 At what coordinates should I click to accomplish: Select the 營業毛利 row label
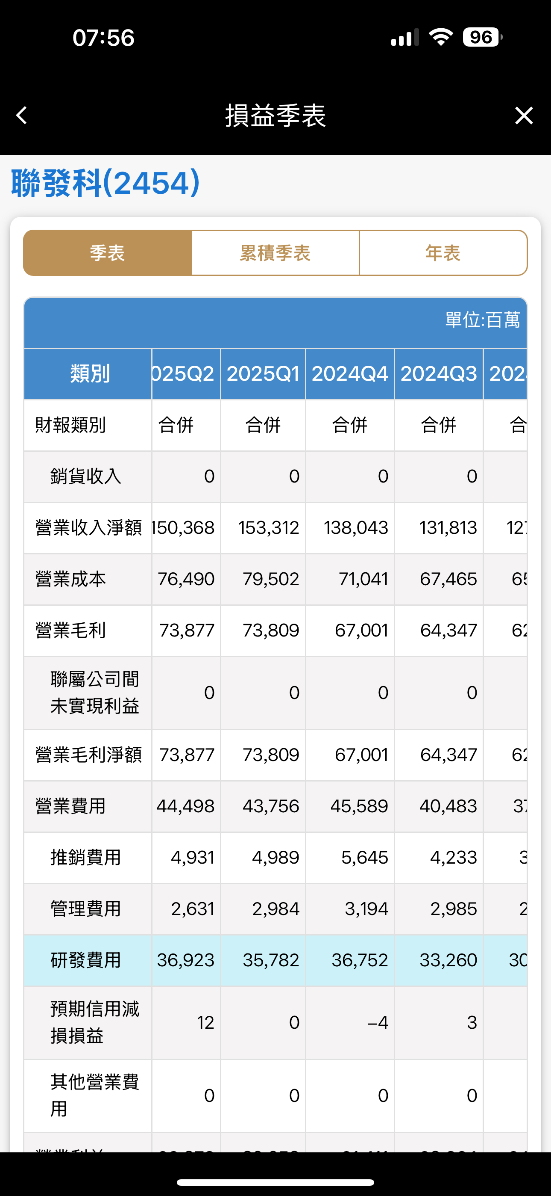pos(70,631)
